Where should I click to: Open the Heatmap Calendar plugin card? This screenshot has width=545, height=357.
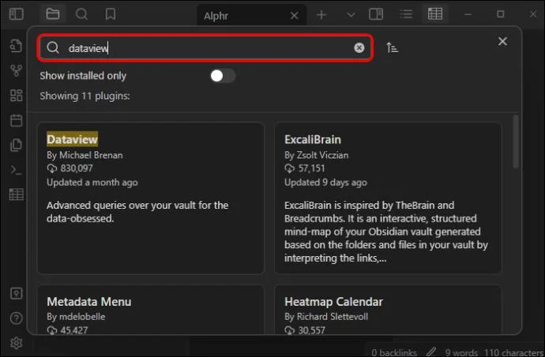click(x=389, y=310)
